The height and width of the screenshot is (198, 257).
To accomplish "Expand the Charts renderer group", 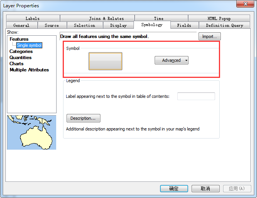I will [x=17, y=64].
